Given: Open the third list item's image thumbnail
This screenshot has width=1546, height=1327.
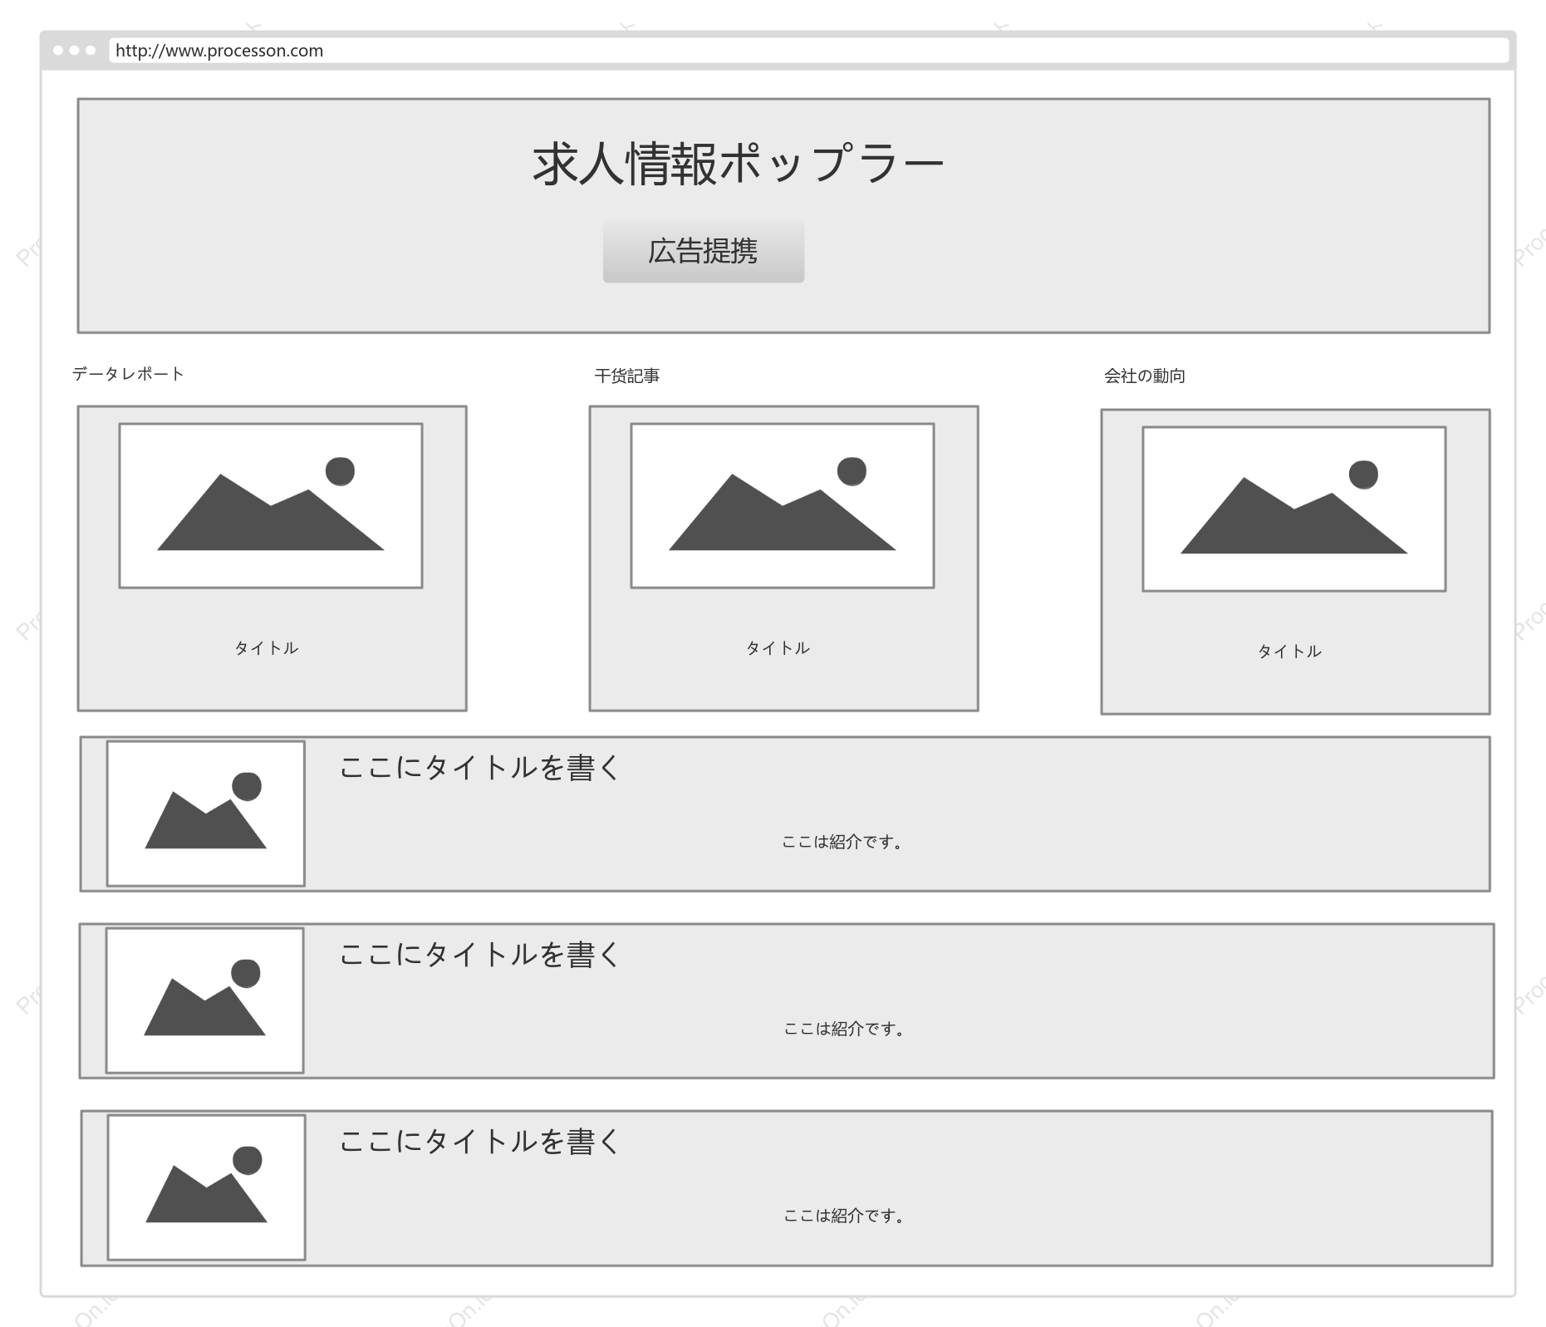Looking at the screenshot, I should pos(207,1187).
